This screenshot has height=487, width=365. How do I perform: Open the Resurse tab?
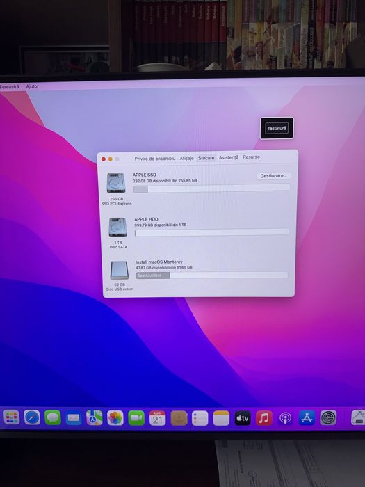click(x=252, y=157)
